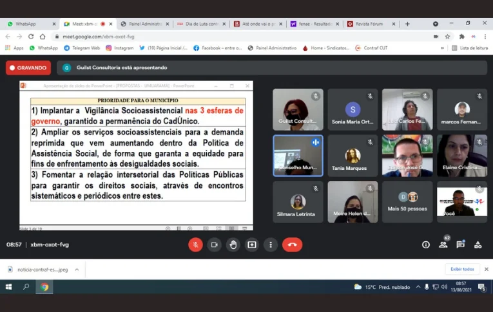Screen dimensions: 493x312
Task: Click the present now screen icon
Action: coord(252,244)
